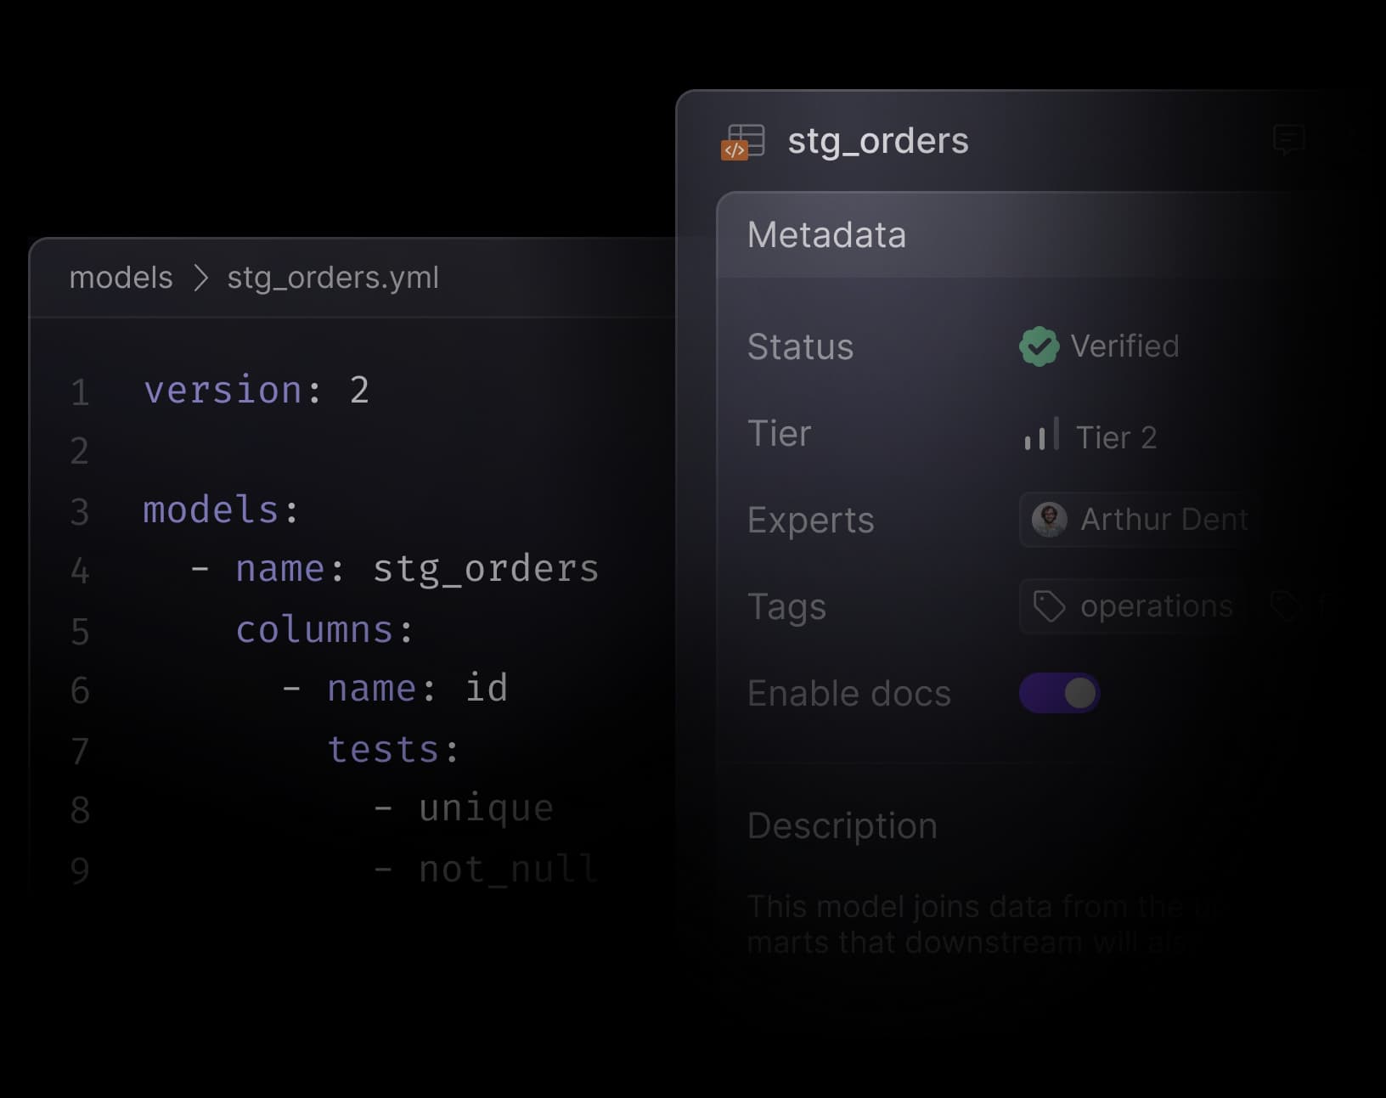Viewport: 1386px width, 1098px height.
Task: Click the Tier 2 value
Action: pos(1116,437)
